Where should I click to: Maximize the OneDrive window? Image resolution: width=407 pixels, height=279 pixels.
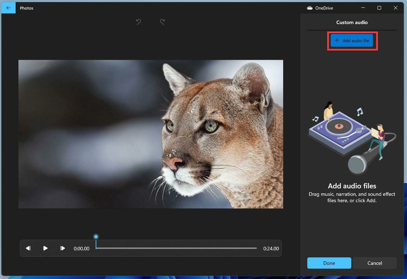point(379,7)
